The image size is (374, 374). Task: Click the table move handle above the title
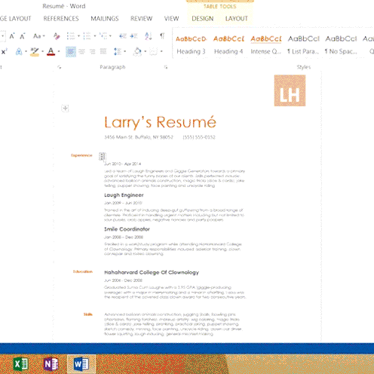click(65, 109)
